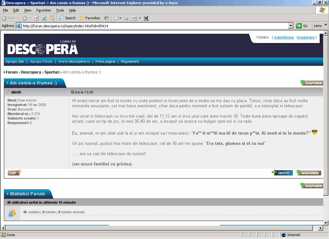Click the Autentificare login link
Screen dimensions: 329x239
coord(284,37)
